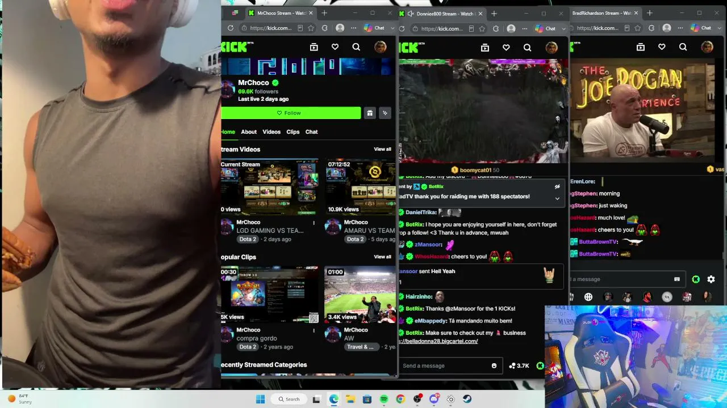727x408 pixels.
Task: Open the emoji picker in Donniee800 chat
Action: pyautogui.click(x=494, y=366)
